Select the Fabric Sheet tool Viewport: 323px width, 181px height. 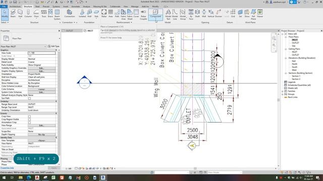(130, 15)
